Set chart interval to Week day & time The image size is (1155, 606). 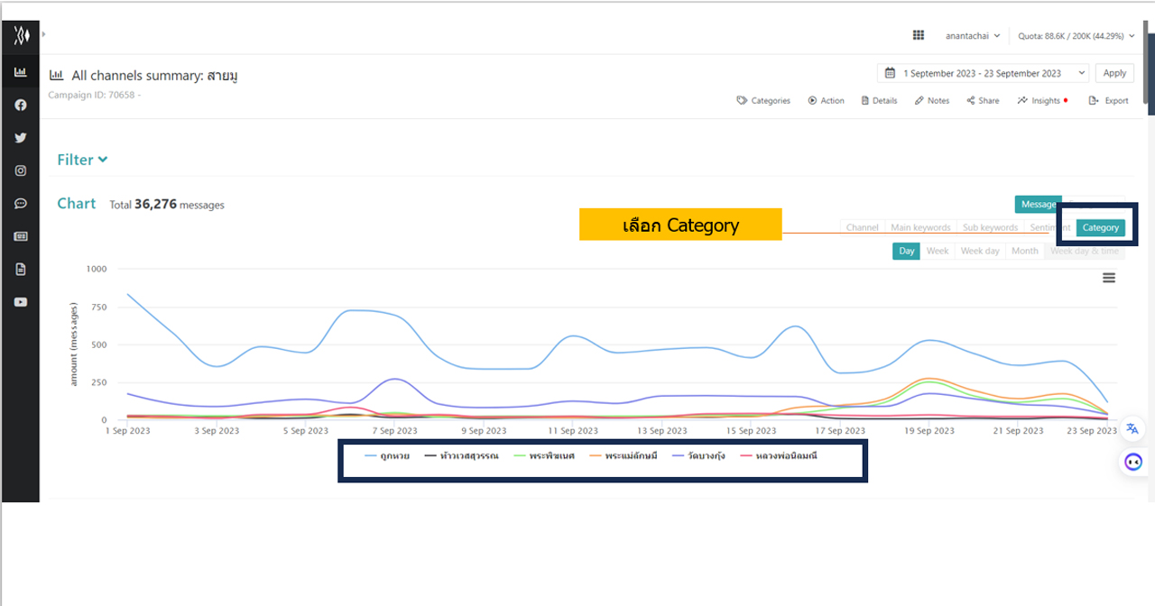pos(1085,251)
